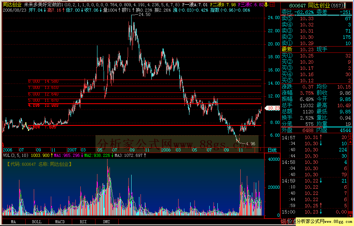Click the 日线 daily period label
Screen dimensions: 354x226
[x=272, y=150]
